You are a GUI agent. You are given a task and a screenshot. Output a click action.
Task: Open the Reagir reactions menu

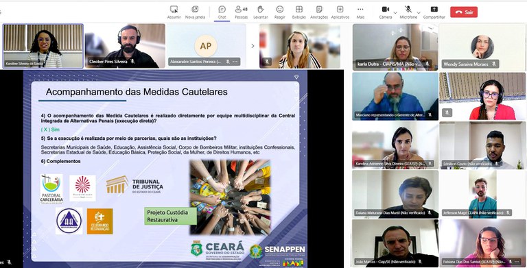tap(280, 12)
